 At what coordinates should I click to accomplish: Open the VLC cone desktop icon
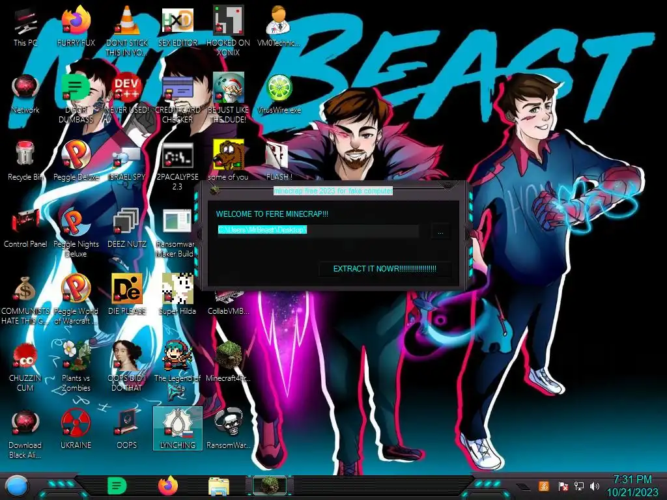[x=127, y=31]
